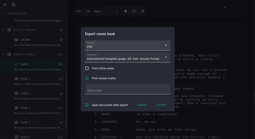
Task: Click the PAGE 3 page icon
Action: [9, 30]
